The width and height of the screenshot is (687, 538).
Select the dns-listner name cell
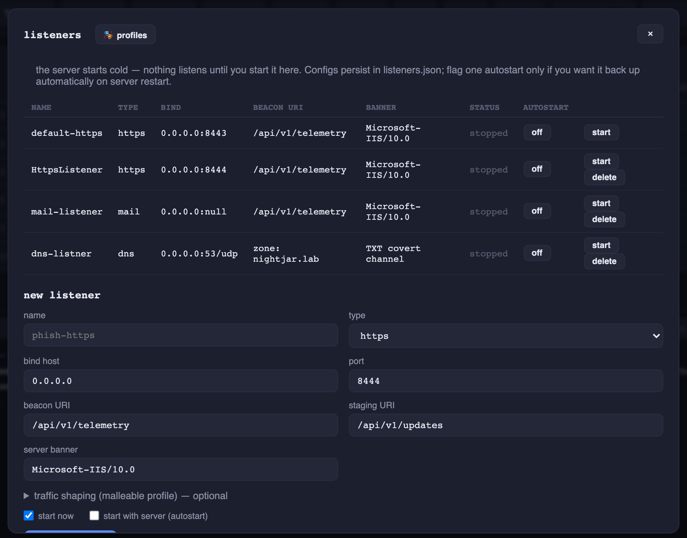(61, 254)
